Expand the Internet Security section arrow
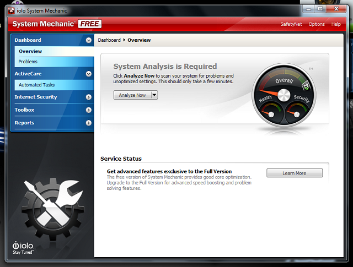Image resolution: width=353 pixels, height=267 pixels. (88, 97)
